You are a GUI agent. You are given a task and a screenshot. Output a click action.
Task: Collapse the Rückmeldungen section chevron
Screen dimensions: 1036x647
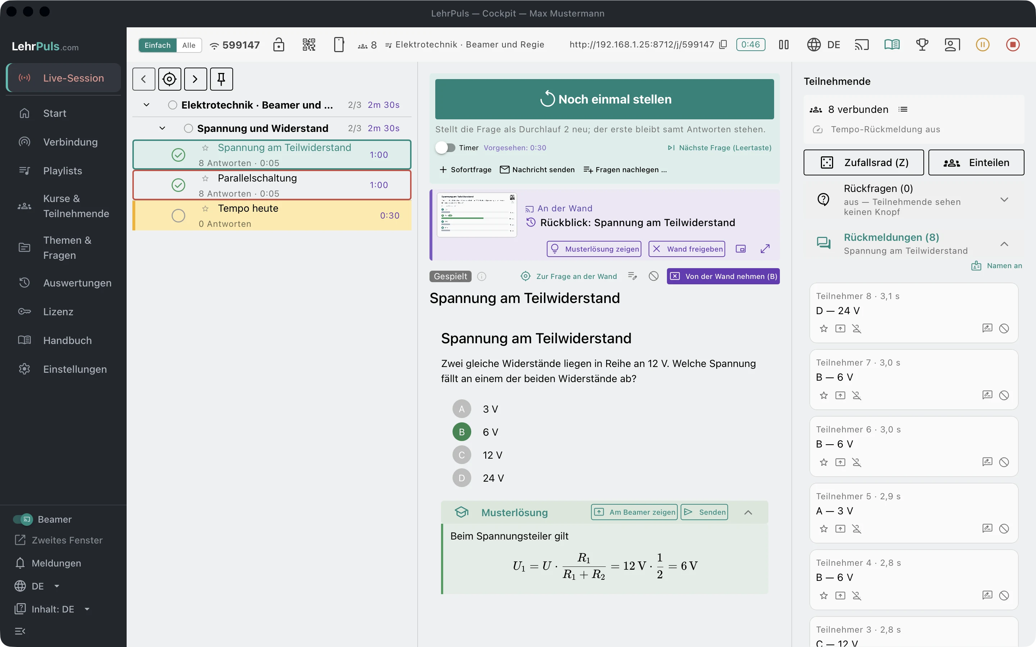pos(1004,244)
